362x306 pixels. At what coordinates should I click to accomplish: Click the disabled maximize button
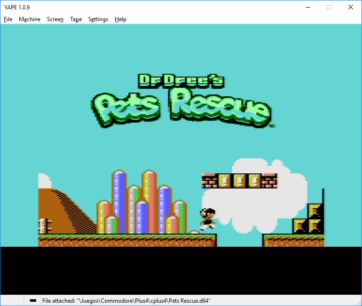[329, 7]
